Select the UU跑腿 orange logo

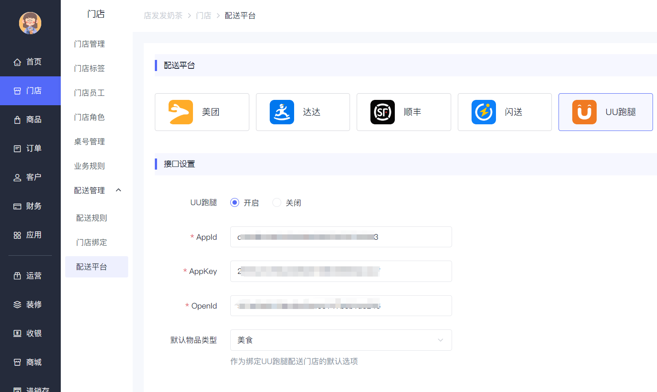tap(584, 112)
